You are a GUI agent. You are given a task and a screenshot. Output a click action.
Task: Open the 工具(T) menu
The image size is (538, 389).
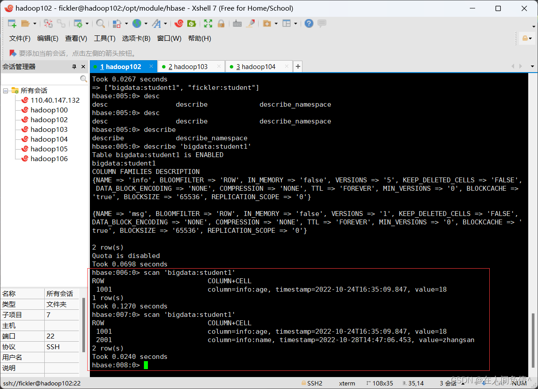click(x=105, y=39)
